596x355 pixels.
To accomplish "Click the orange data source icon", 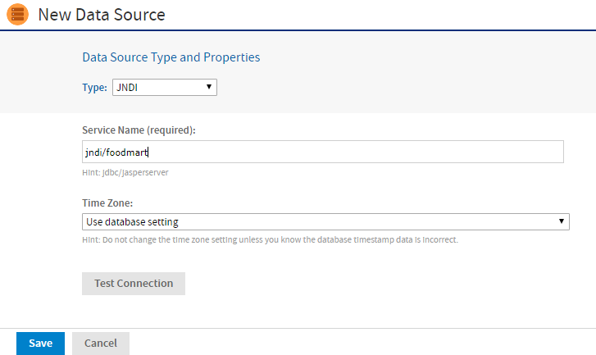I will tap(17, 15).
